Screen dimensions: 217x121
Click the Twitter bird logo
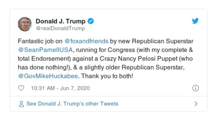[x=195, y=21]
